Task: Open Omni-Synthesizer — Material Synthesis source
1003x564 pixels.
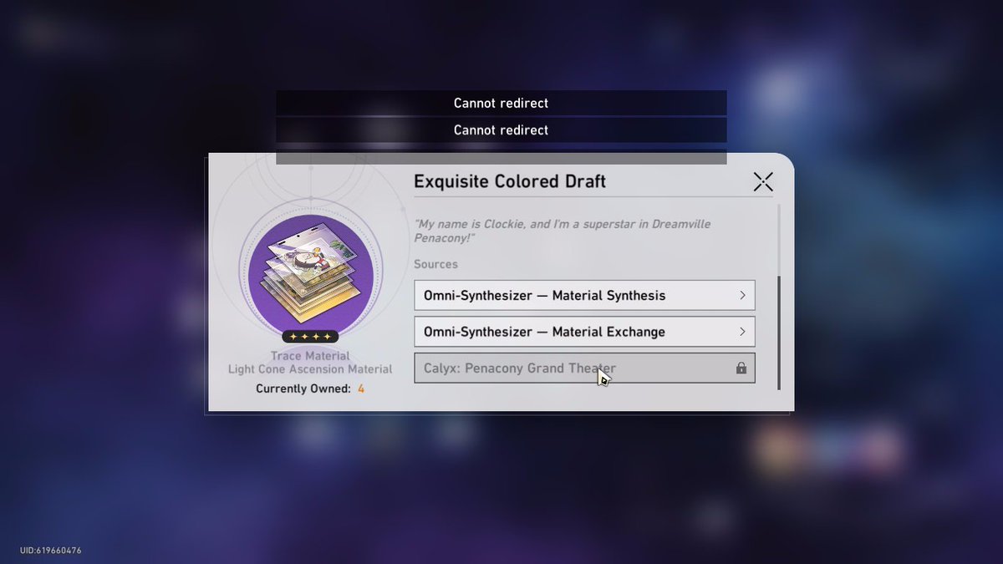Action: click(584, 295)
